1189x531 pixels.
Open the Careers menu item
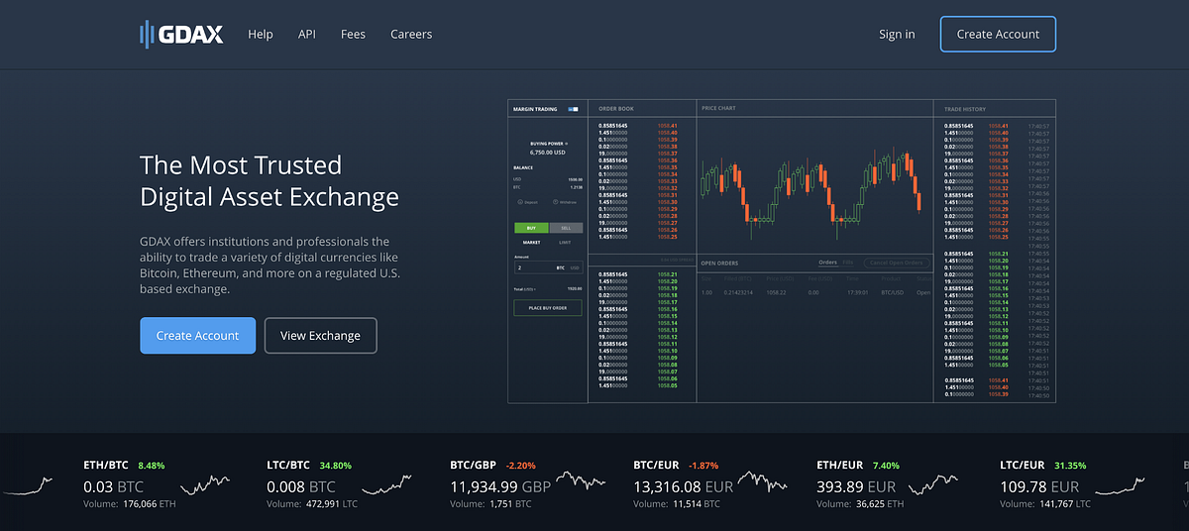[411, 34]
